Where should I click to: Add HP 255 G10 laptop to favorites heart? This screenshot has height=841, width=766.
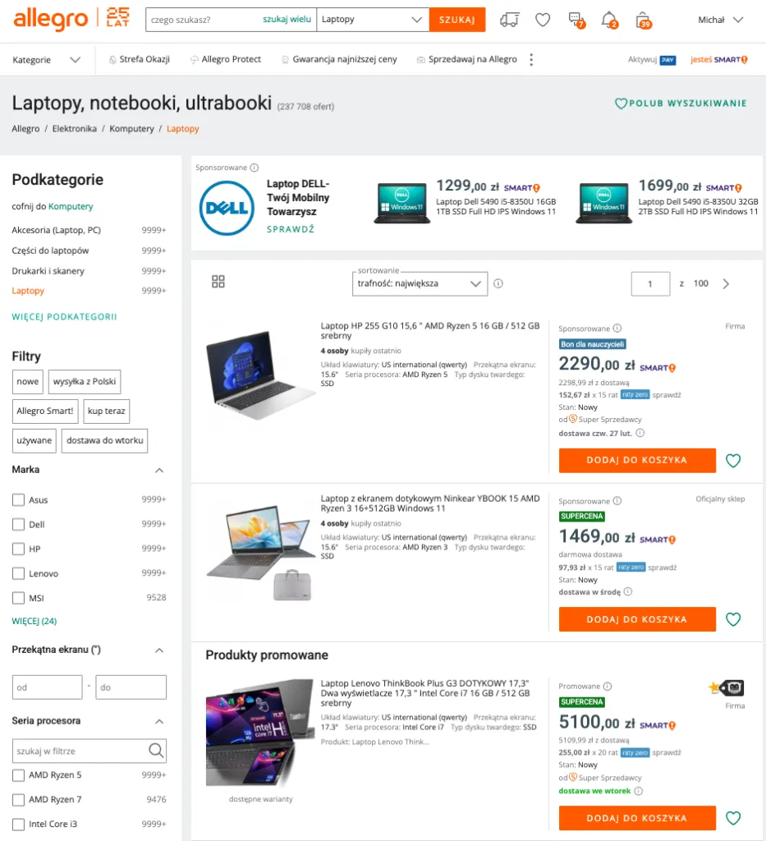click(733, 460)
